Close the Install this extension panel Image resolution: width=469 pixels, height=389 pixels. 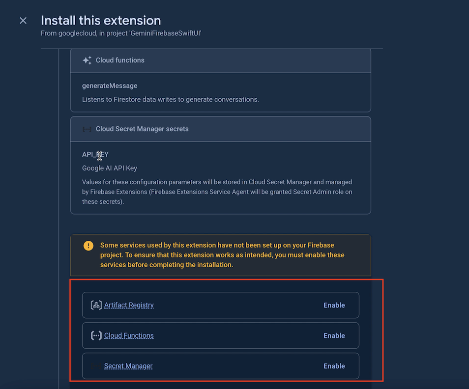coord(23,21)
